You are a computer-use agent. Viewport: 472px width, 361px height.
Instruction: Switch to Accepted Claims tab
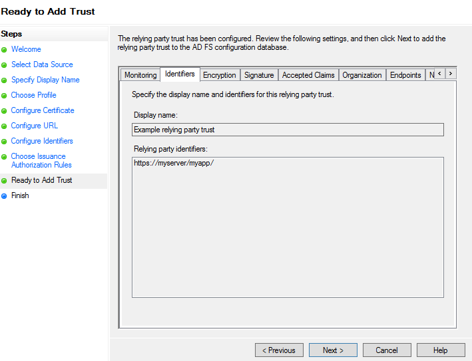(x=308, y=75)
